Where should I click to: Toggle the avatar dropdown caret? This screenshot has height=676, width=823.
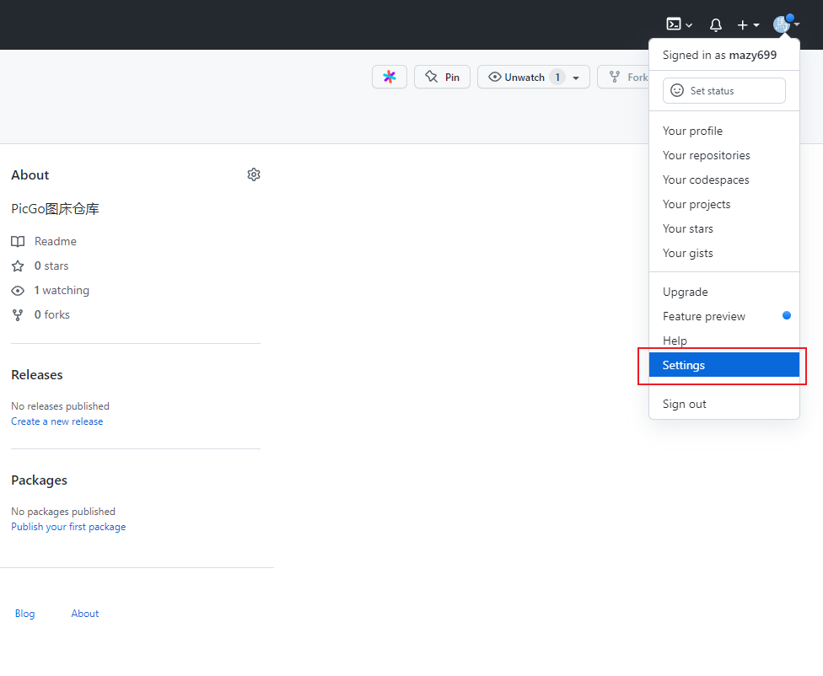point(797,24)
